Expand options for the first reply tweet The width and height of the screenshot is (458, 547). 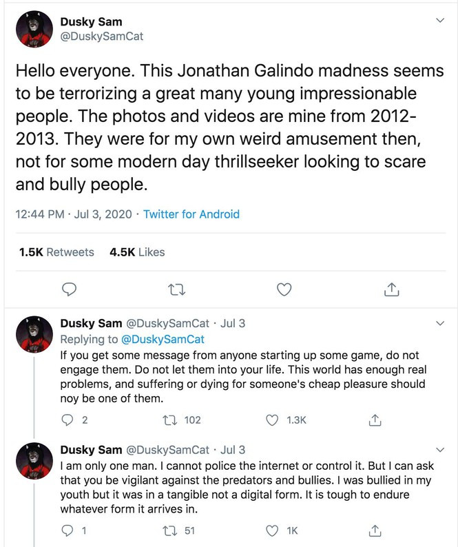(441, 323)
